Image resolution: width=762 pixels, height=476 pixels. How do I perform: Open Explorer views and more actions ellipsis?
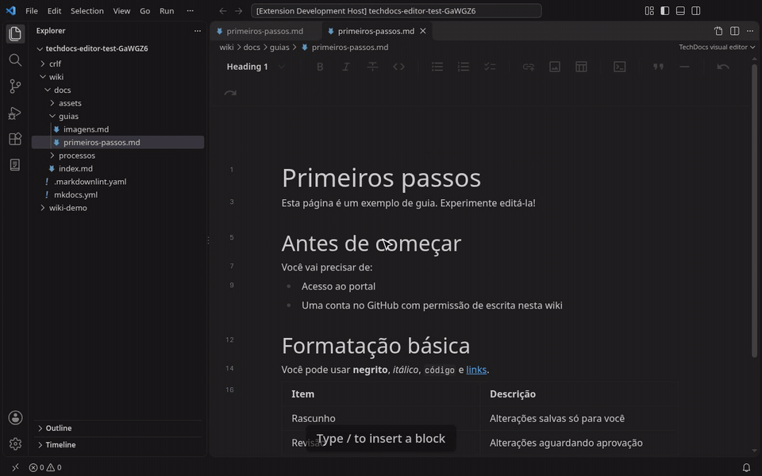(198, 31)
